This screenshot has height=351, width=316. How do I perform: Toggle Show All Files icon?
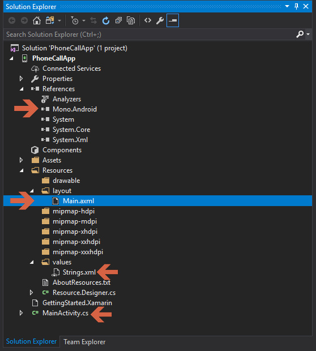click(x=131, y=20)
